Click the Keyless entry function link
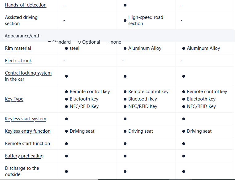 tap(28, 131)
